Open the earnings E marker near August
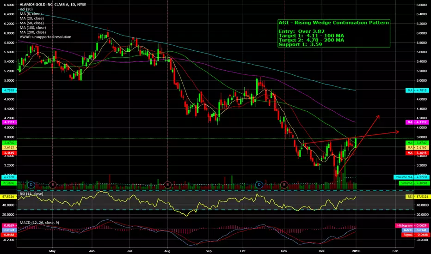Image resolution: width=431 pixels, height=254 pixels. pos(167,185)
